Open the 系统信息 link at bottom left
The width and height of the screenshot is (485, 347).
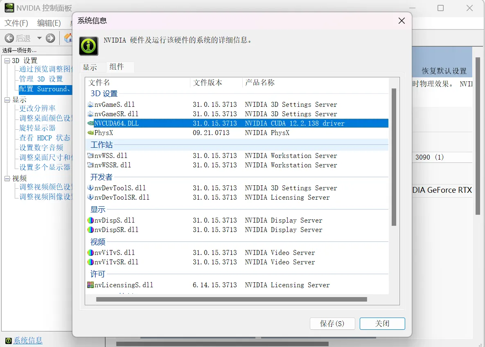point(28,340)
